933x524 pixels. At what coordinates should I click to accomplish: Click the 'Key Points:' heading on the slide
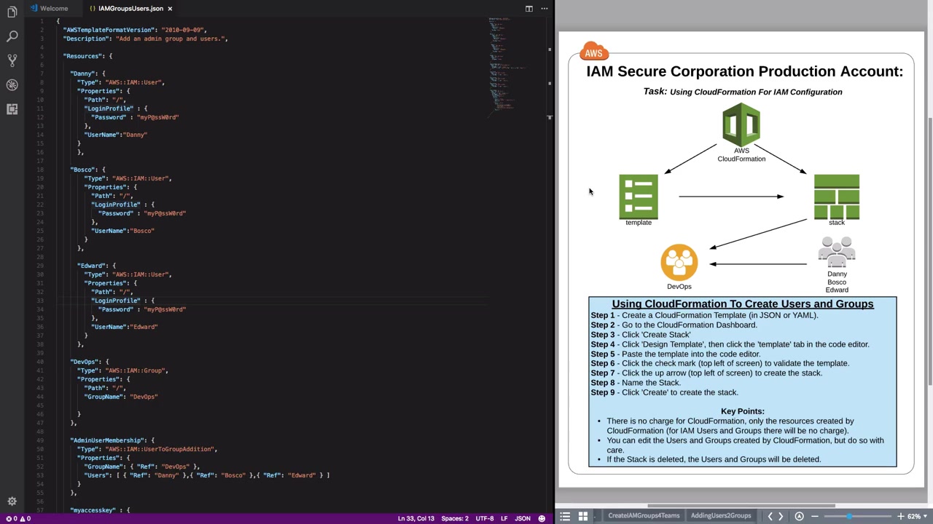743,411
